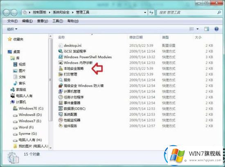Click the 打印管理 icon
The height and width of the screenshot is (167, 225).
point(61,74)
